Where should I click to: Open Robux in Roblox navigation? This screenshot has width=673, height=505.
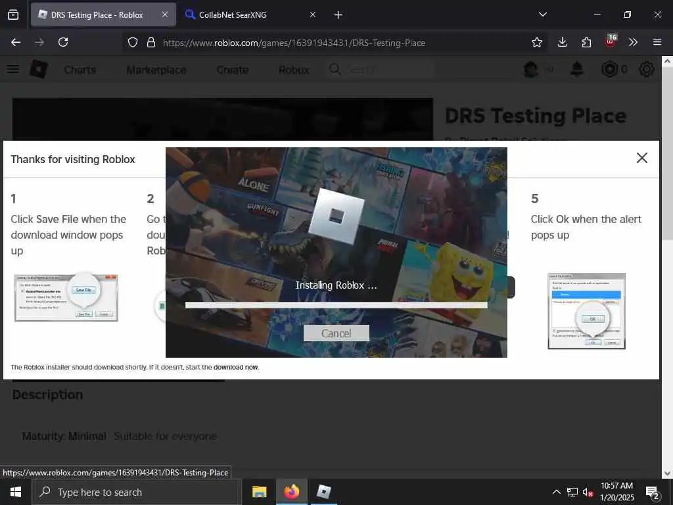294,70
